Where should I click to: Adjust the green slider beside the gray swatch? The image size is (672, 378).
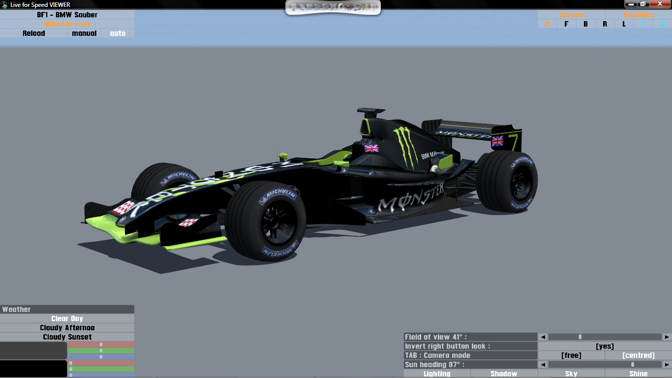tap(101, 350)
